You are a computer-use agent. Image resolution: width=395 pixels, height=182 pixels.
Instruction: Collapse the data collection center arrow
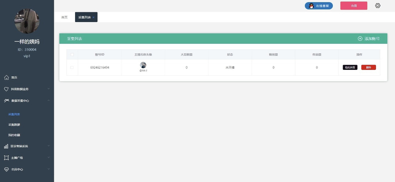48,100
